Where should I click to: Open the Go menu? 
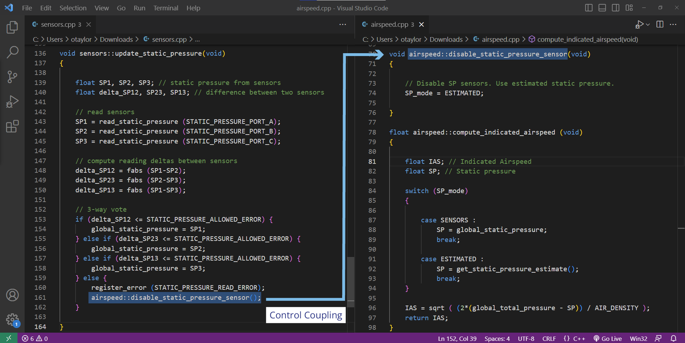(121, 8)
